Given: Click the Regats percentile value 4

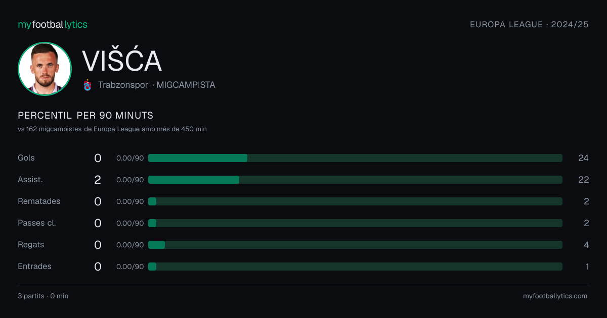Looking at the screenshot, I should tap(586, 245).
